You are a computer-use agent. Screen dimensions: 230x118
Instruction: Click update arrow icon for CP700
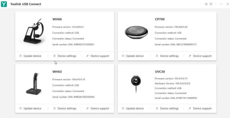[123, 56]
